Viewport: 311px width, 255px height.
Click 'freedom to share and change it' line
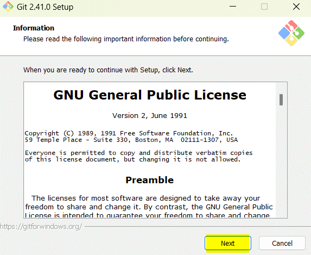(x=149, y=207)
